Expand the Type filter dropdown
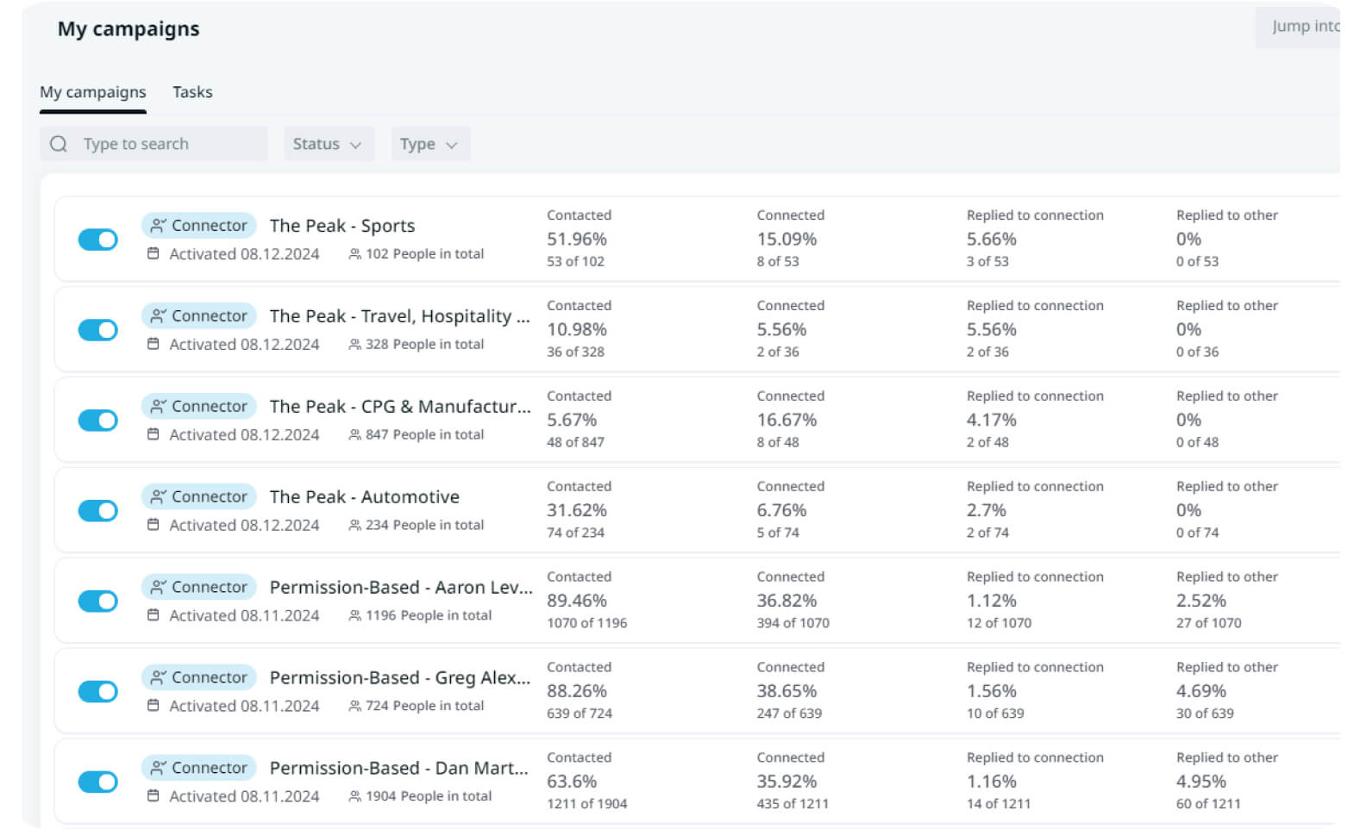Viewport: 1360px width, 829px height. coord(429,144)
